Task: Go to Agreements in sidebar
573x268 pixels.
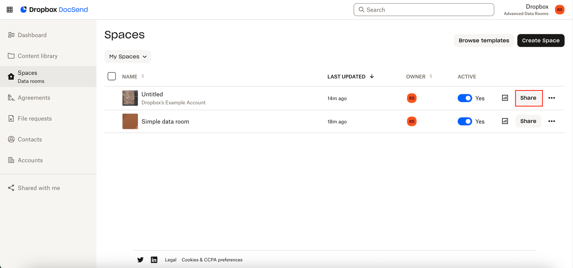Action: point(34,98)
